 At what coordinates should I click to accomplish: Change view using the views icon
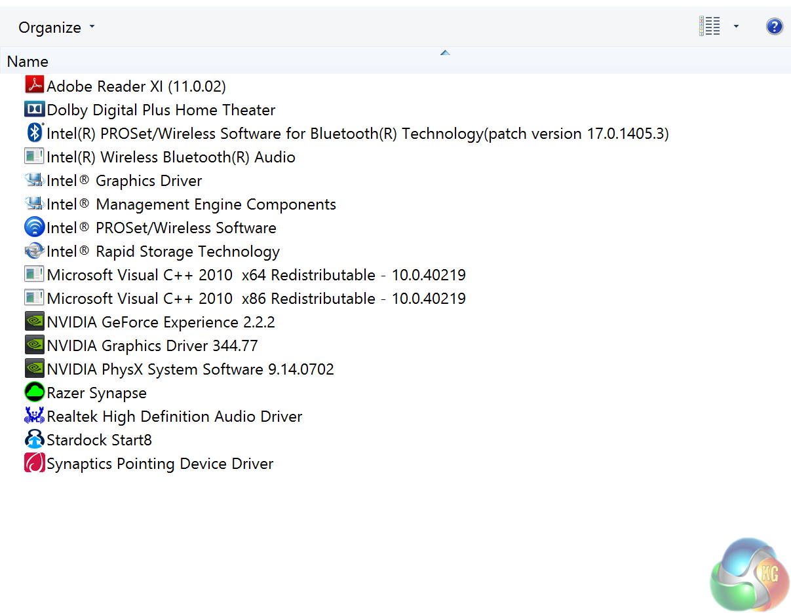pyautogui.click(x=710, y=27)
